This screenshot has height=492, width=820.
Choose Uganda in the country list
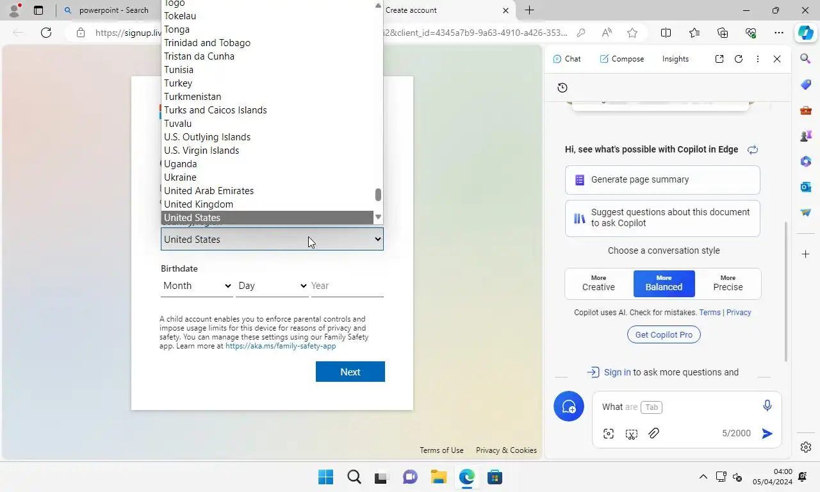(266, 164)
